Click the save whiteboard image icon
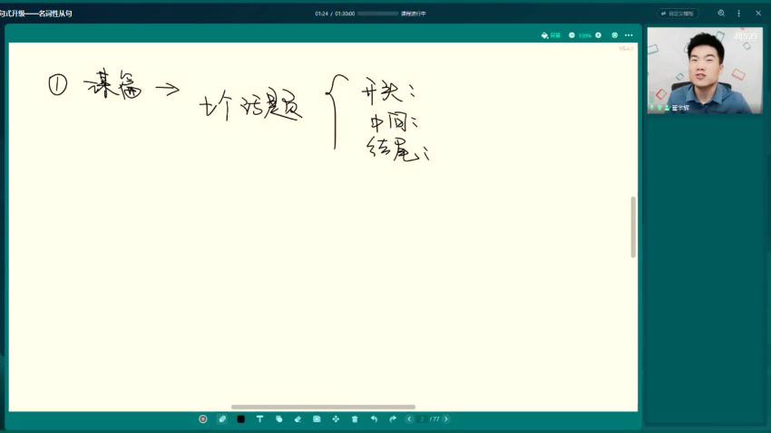Image resolution: width=771 pixels, height=433 pixels. 317,419
